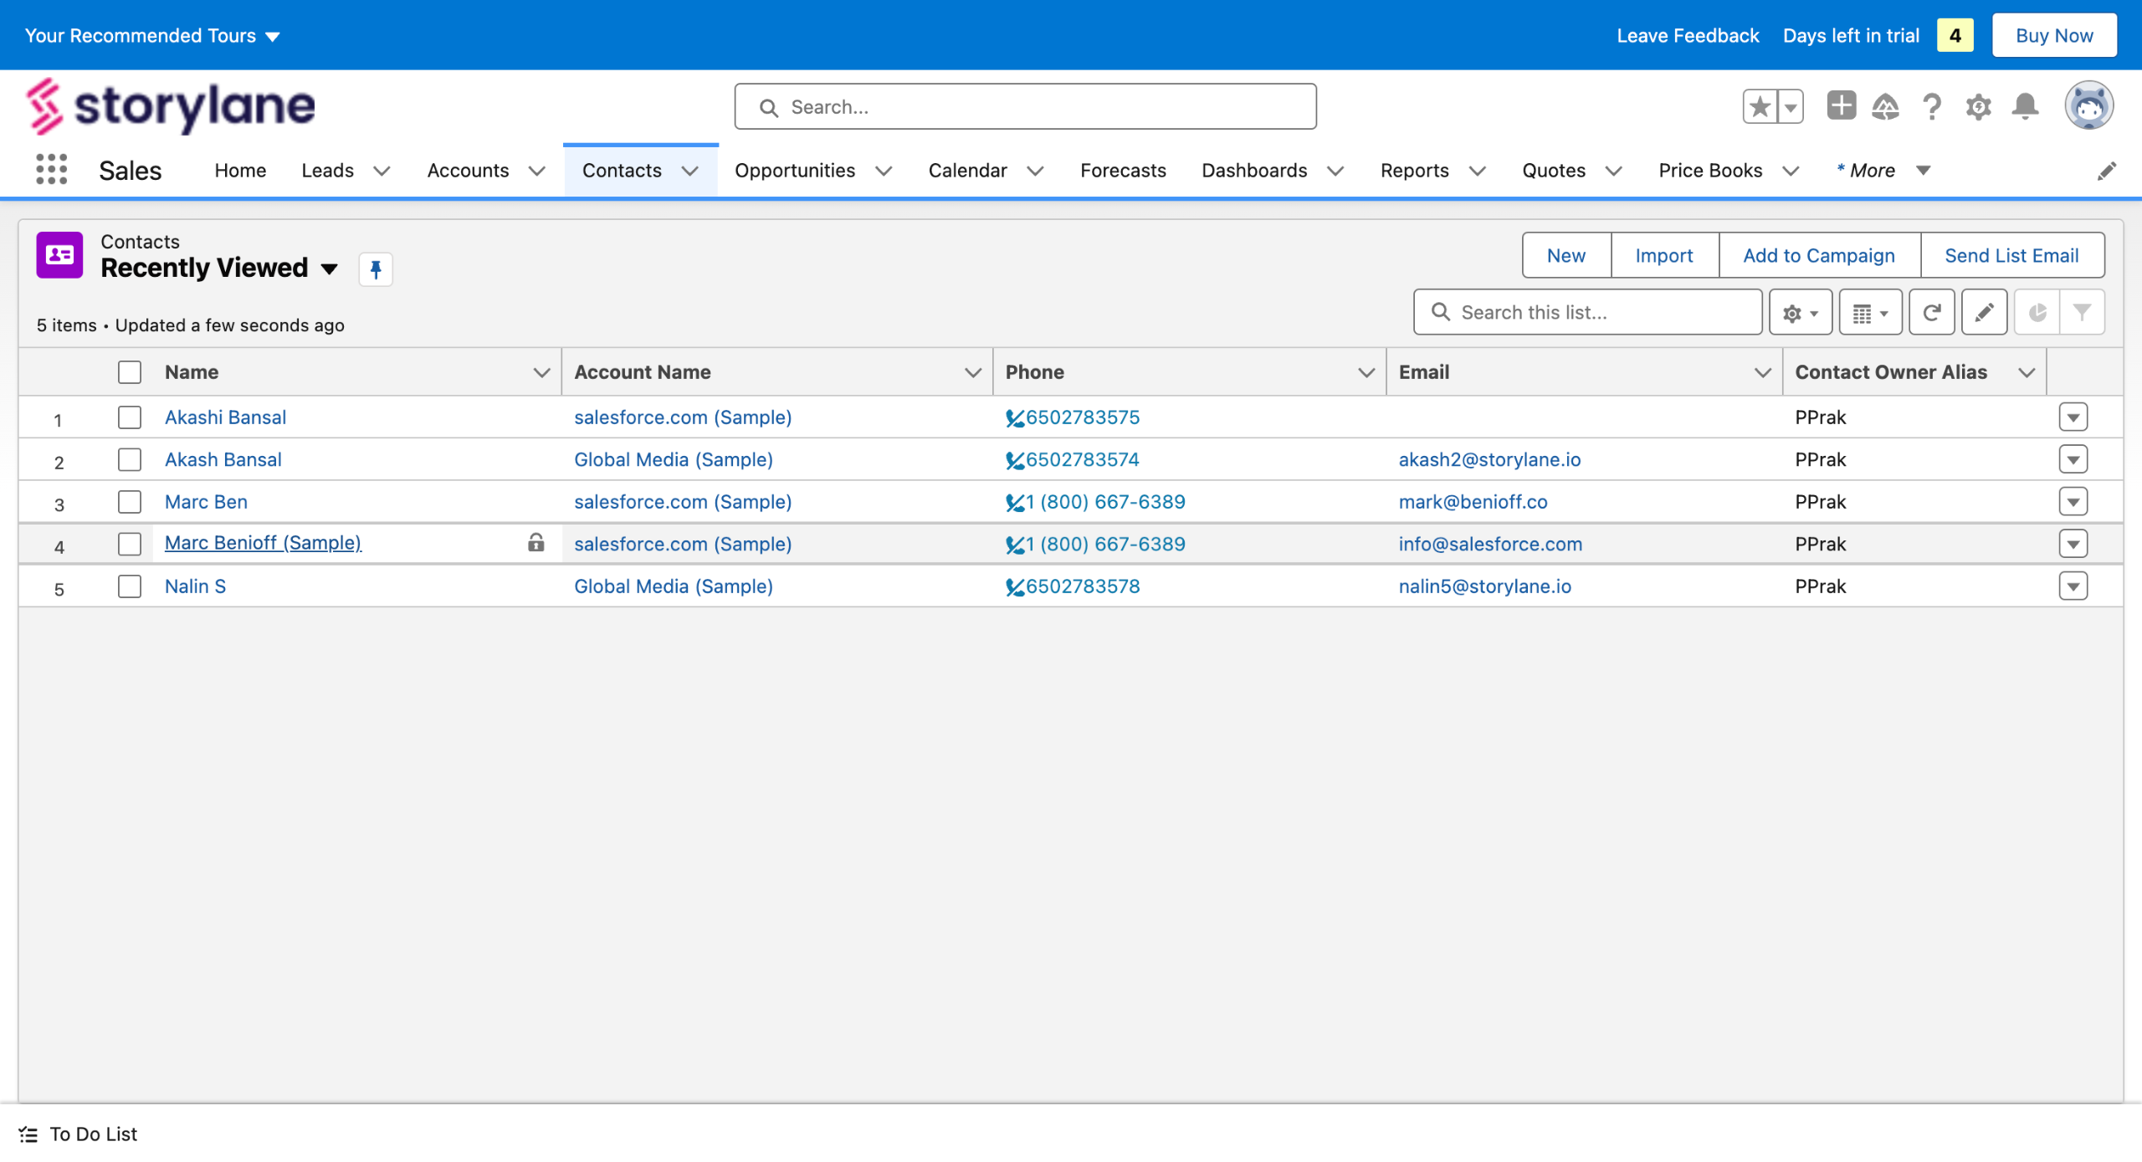Go to the Home tab

(x=240, y=171)
